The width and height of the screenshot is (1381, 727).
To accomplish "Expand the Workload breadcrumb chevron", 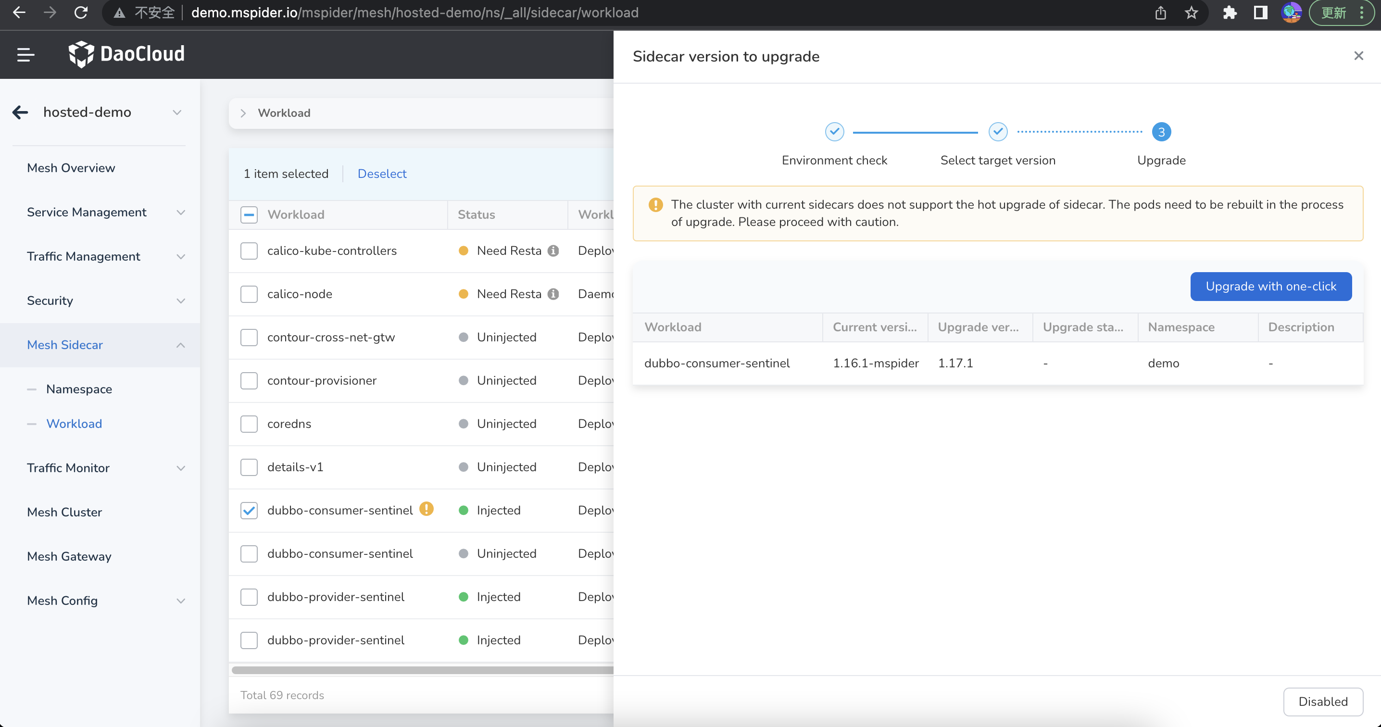I will pos(243,113).
